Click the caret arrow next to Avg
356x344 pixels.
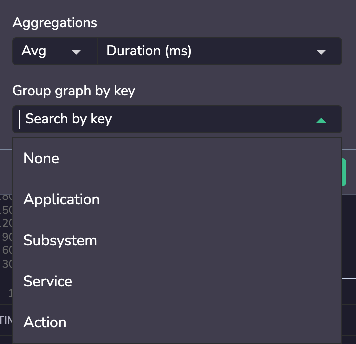click(x=76, y=52)
